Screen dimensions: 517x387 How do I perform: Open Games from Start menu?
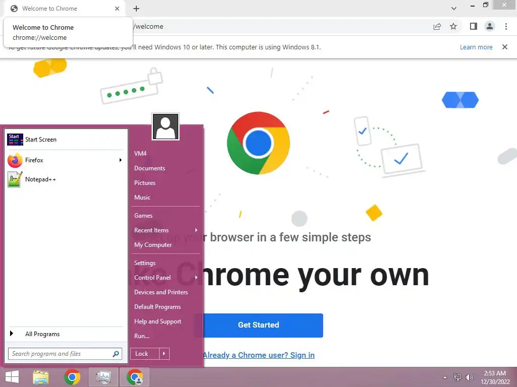(x=143, y=216)
